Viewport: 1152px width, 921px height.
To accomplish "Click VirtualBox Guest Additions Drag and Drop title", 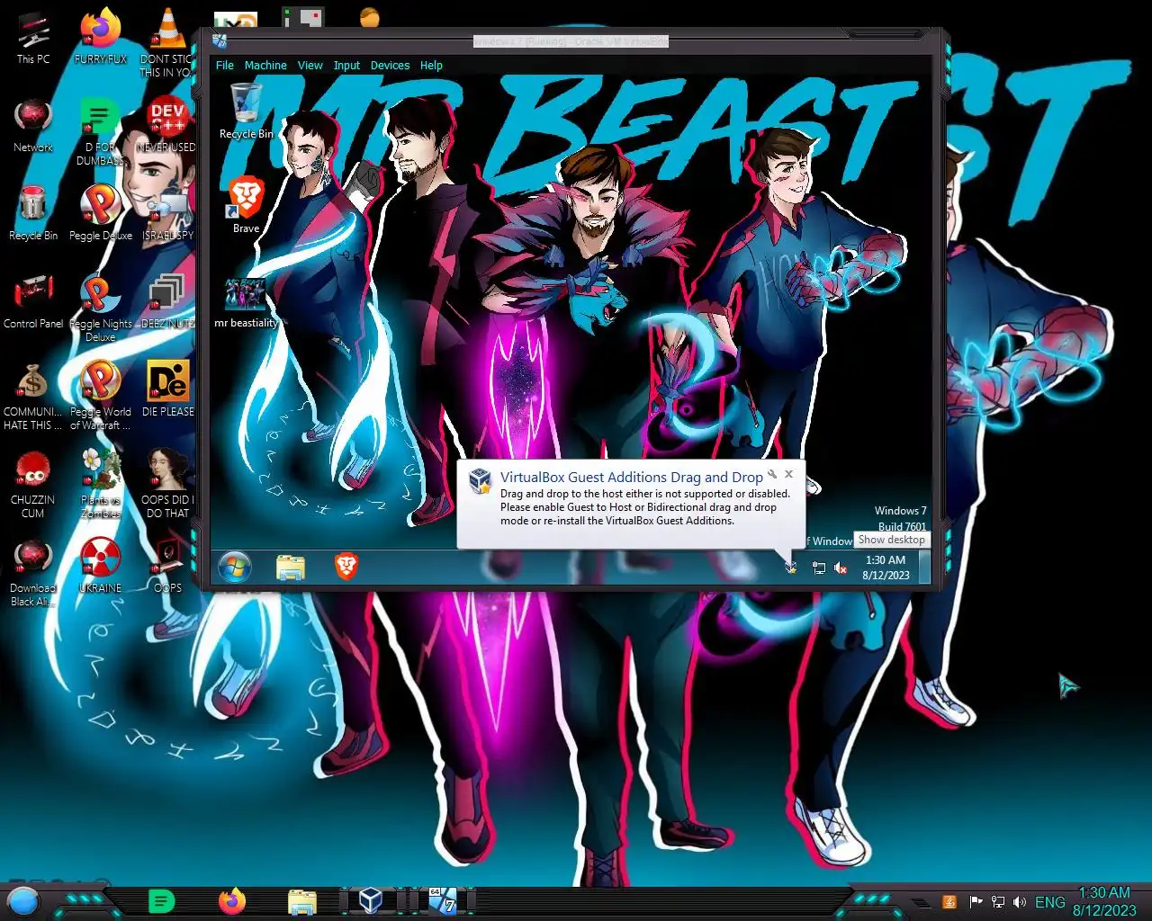I will tap(631, 478).
